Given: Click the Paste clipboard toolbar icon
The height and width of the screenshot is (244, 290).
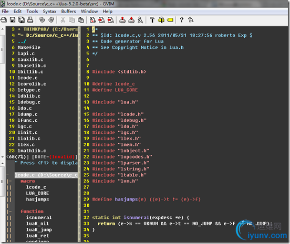Looking at the screenshot, I should [x=80, y=20].
